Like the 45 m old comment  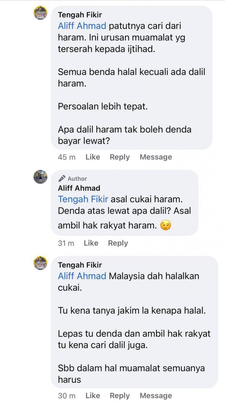92,157
